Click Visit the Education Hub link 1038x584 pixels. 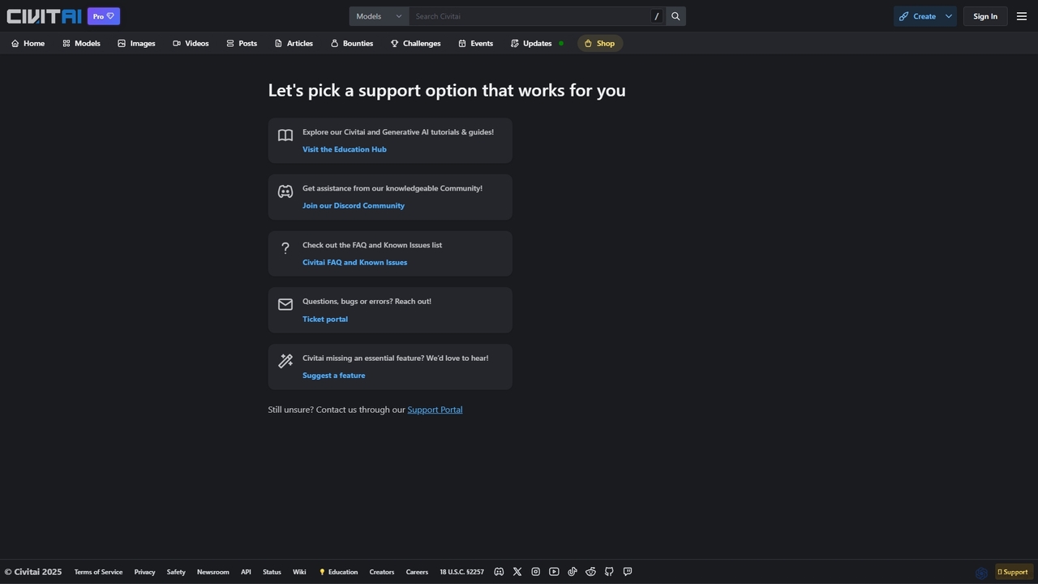pos(345,149)
